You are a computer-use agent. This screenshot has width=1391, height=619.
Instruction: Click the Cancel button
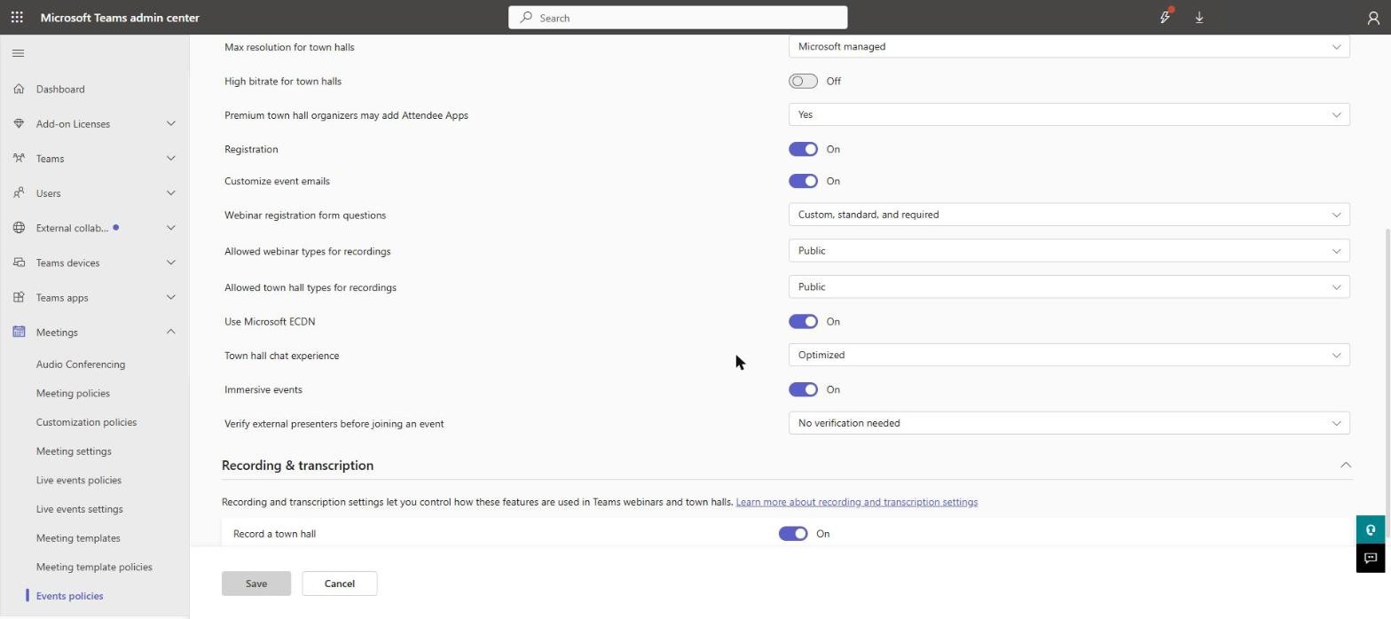click(x=340, y=584)
